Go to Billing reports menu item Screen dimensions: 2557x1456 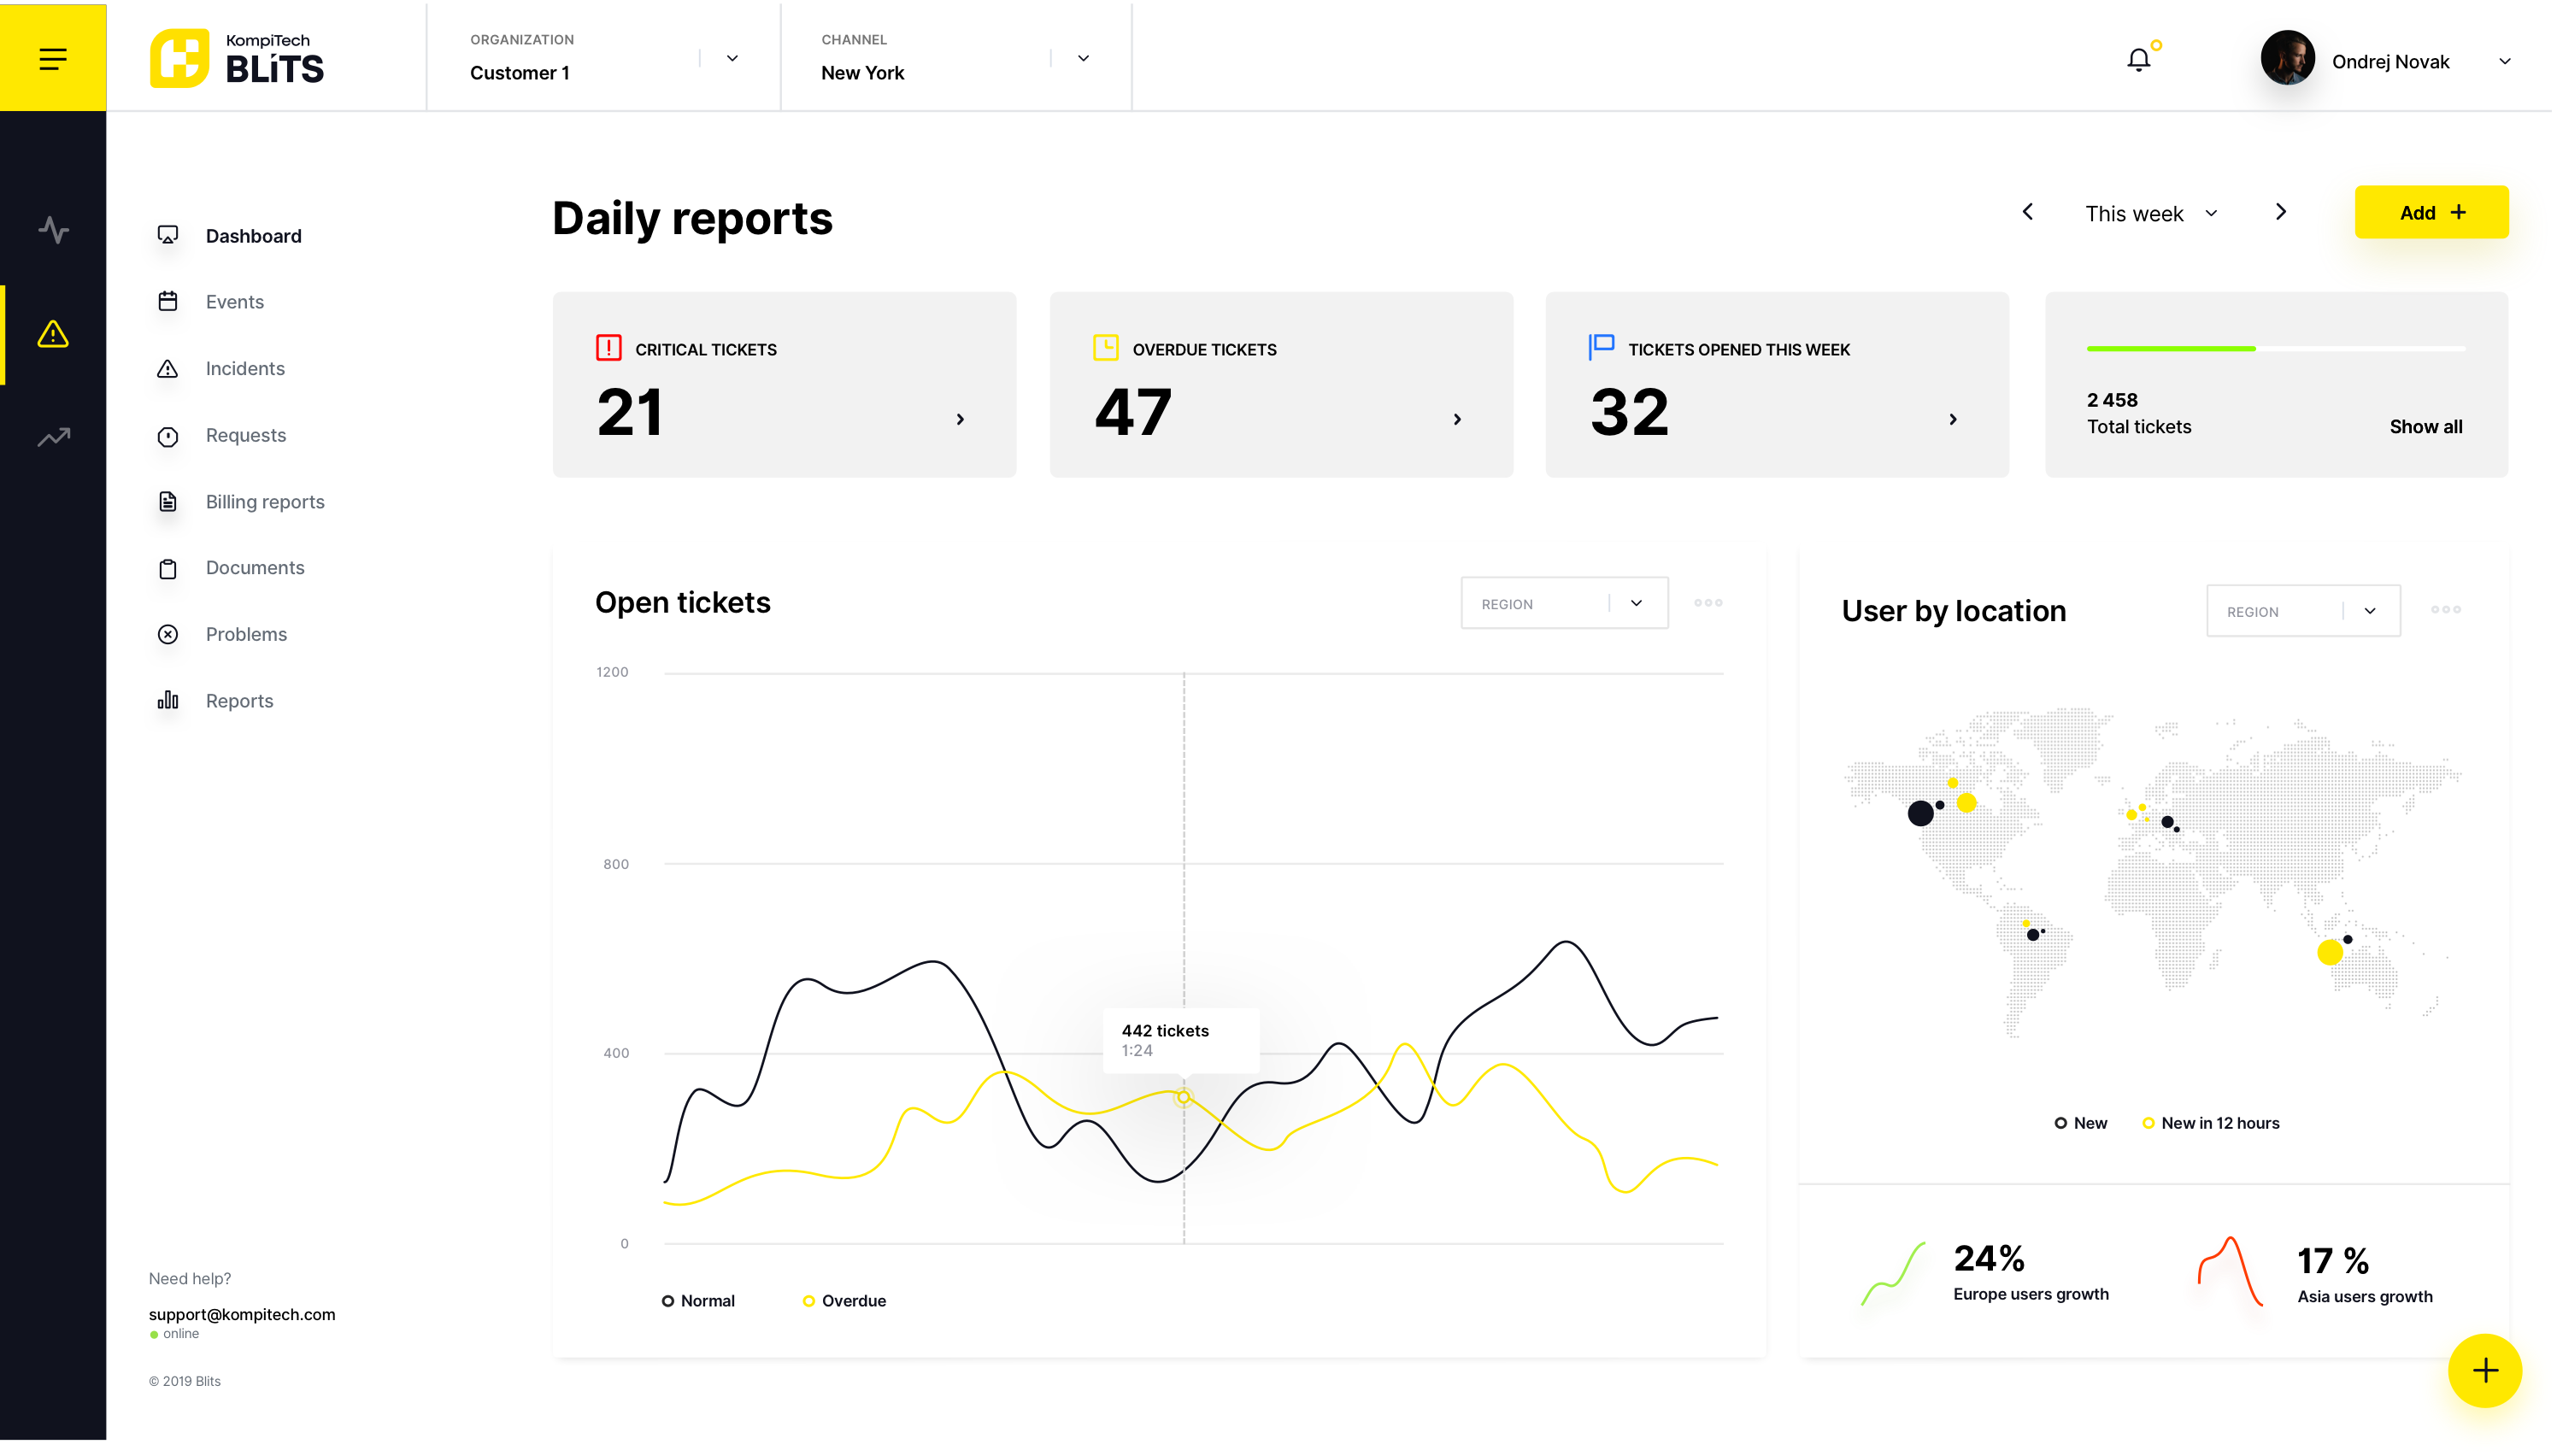[x=265, y=502]
